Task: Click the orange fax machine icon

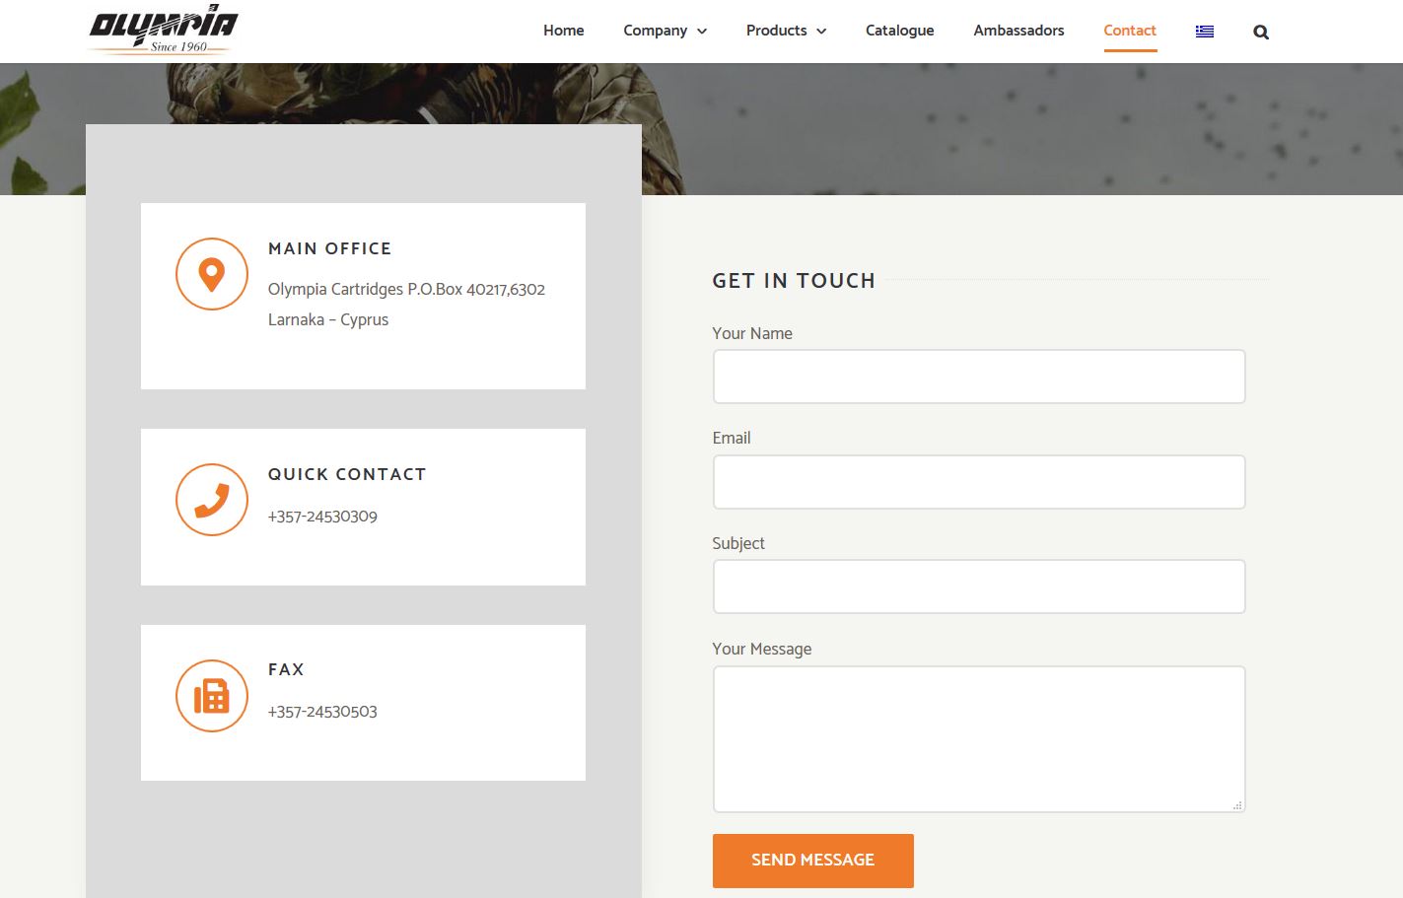Action: click(x=212, y=696)
